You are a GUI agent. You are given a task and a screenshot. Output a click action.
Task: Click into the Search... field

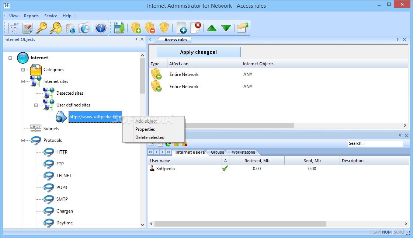[x=375, y=143]
